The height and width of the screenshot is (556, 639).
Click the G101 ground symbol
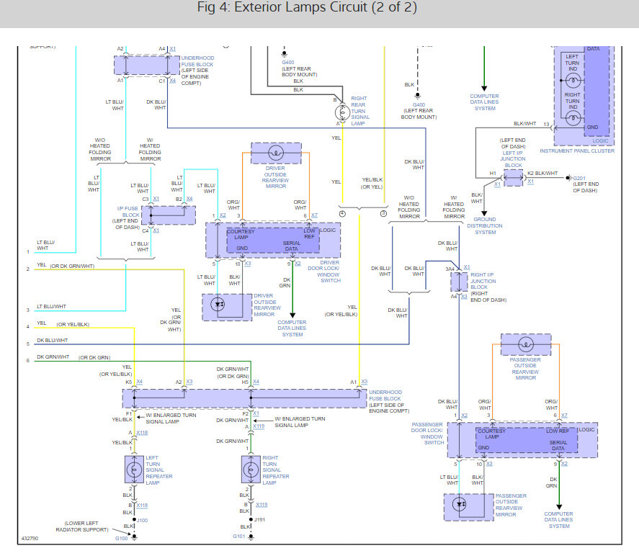tap(251, 537)
